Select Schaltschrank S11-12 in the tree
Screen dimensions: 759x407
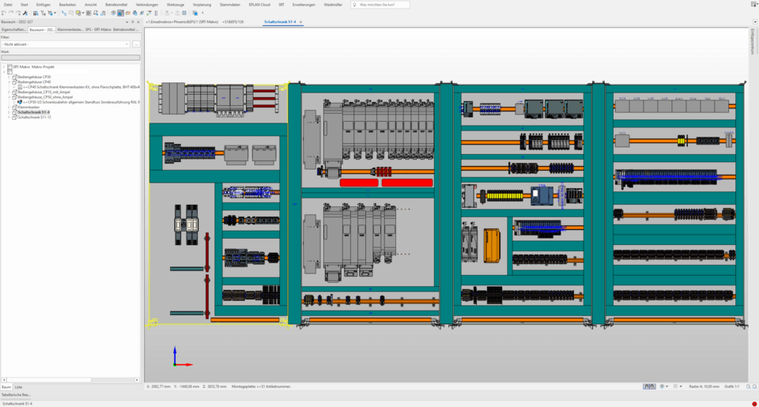coord(34,117)
